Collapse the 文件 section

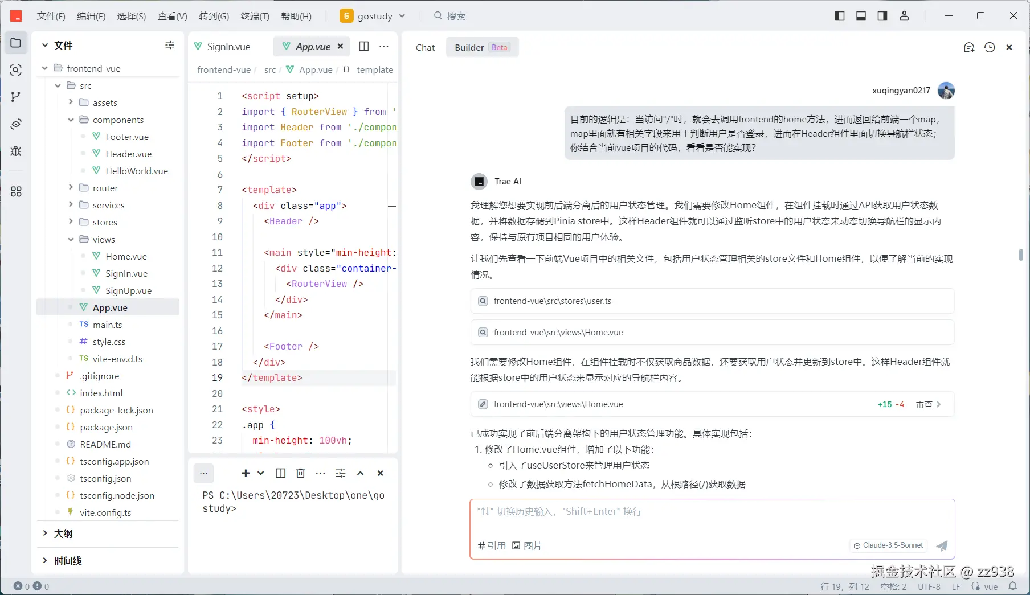[45, 46]
